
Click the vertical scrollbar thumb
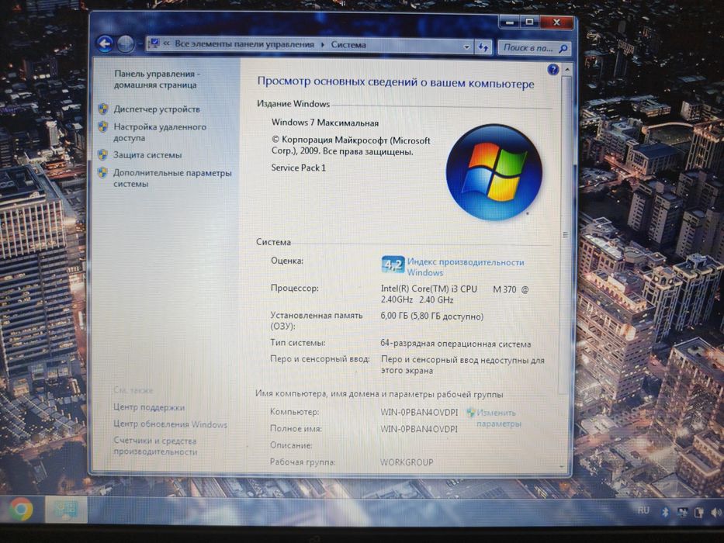(x=565, y=236)
